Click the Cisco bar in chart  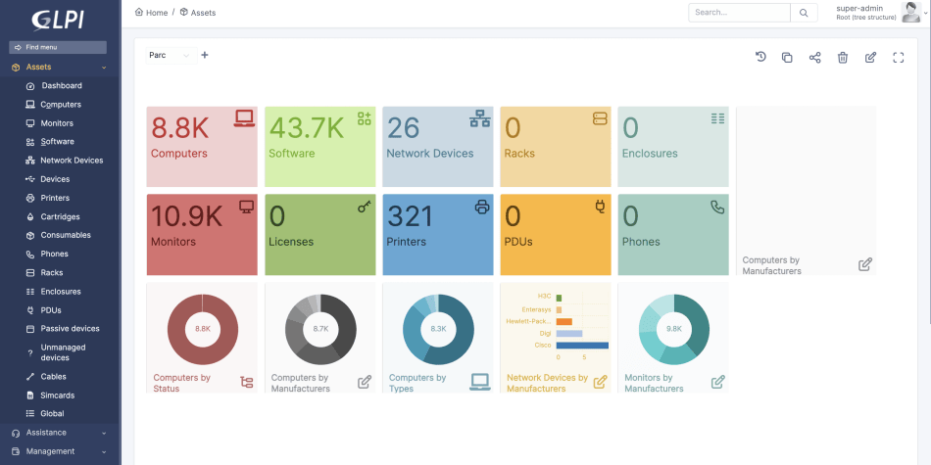click(582, 346)
